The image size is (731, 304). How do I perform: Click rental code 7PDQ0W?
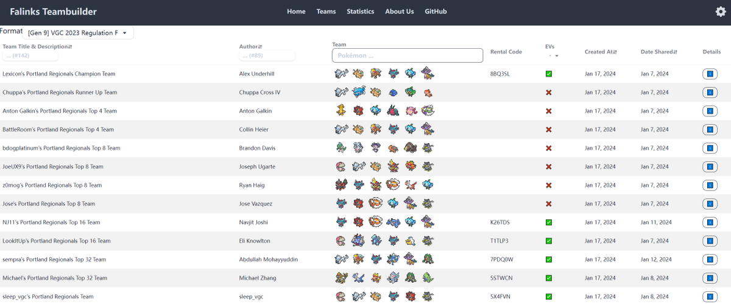click(501, 260)
